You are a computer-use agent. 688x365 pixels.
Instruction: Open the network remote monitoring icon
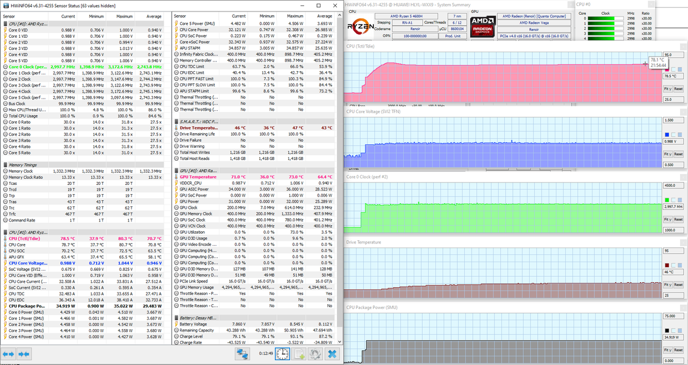242,353
